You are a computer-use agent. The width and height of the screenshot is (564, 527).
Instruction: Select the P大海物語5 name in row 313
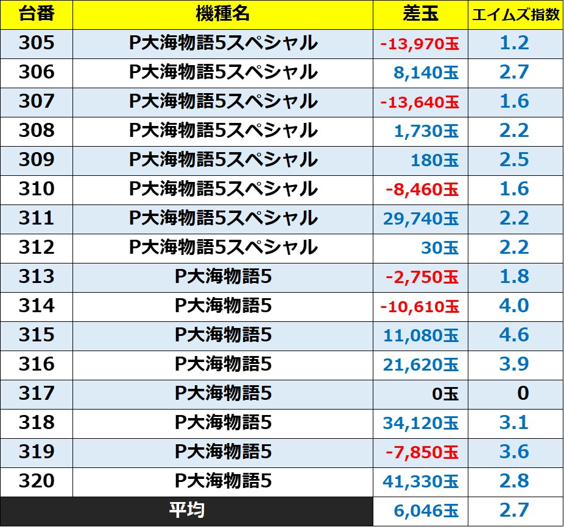[223, 277]
